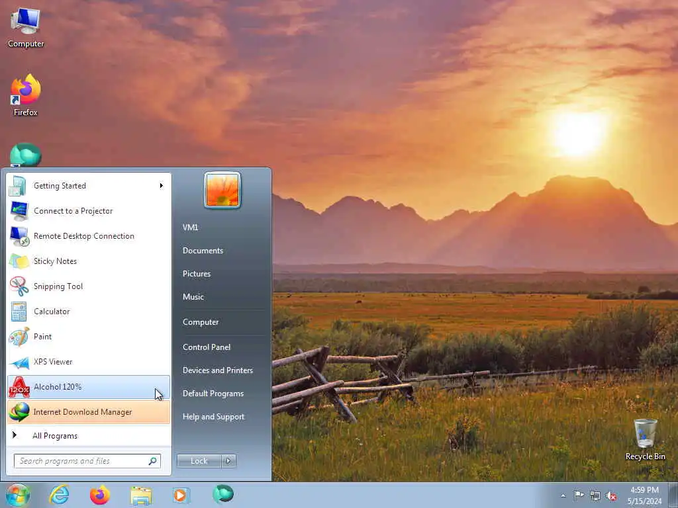Screen dimensions: 678x508
Task: Click the Calculator label text
Action: pos(52,312)
